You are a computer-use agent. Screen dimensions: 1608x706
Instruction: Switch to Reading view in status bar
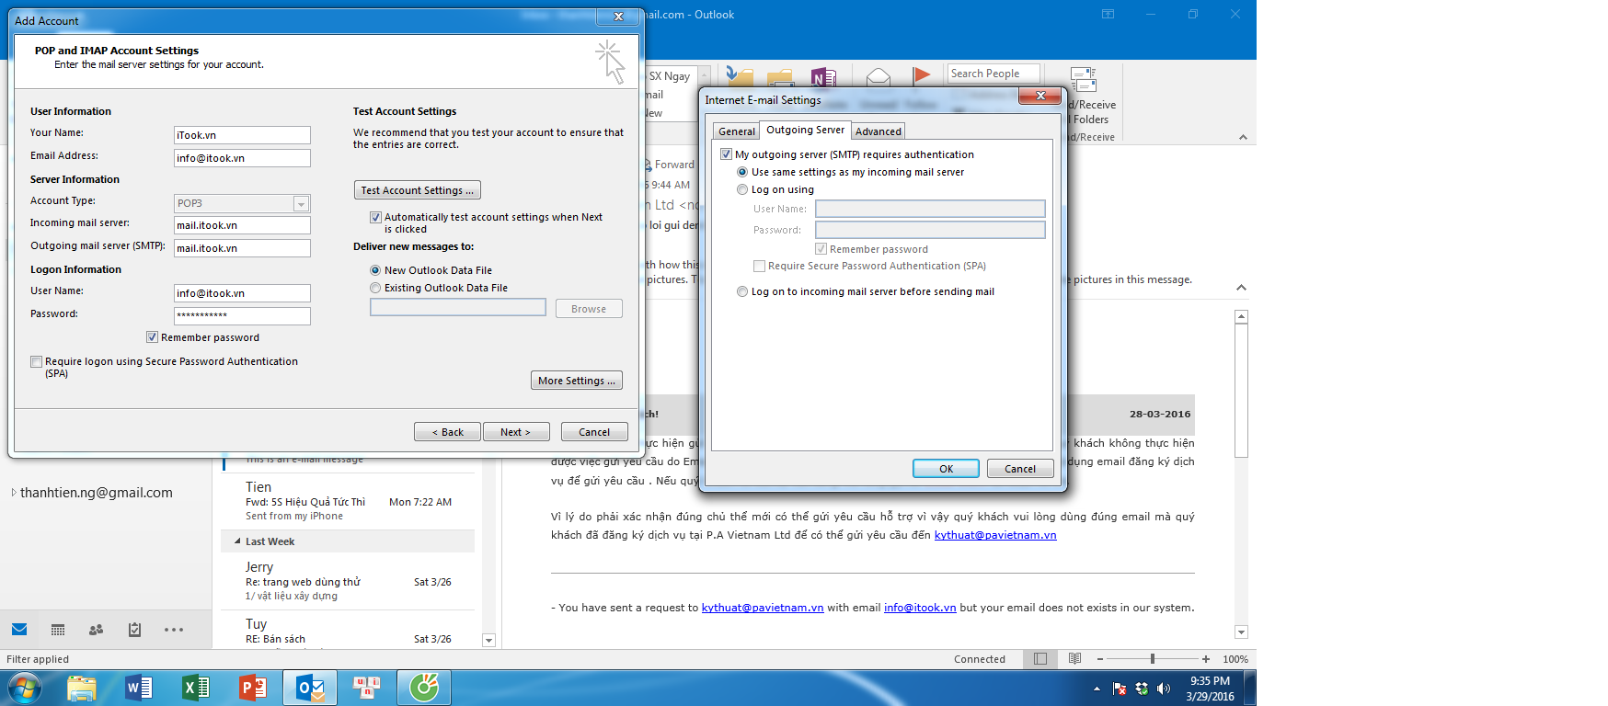pyautogui.click(x=1074, y=659)
